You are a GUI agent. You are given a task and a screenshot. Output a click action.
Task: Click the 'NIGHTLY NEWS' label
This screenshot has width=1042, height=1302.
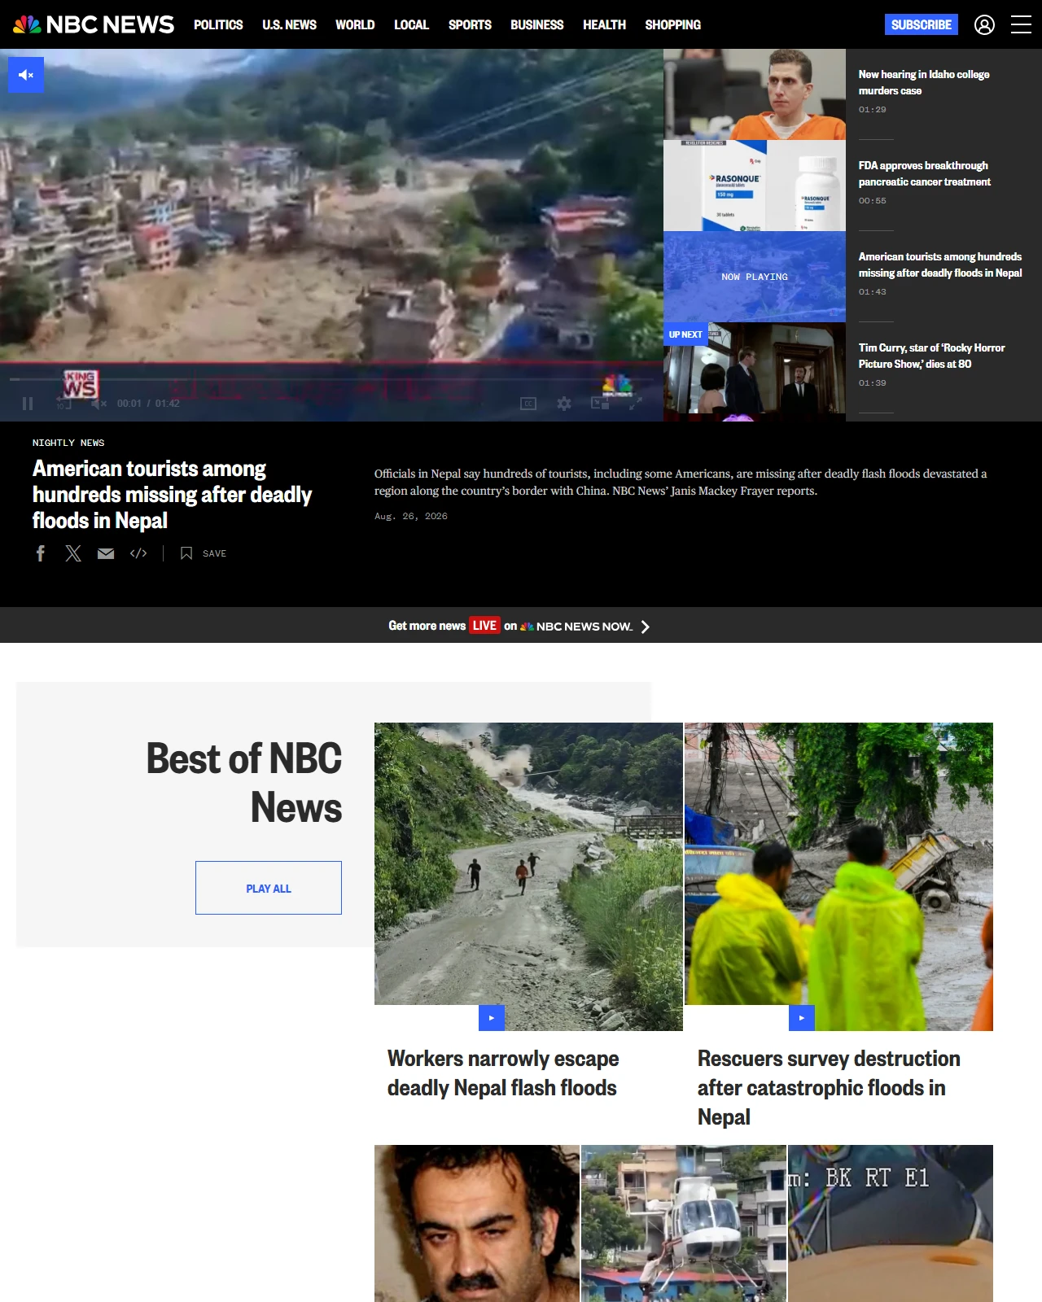68,443
